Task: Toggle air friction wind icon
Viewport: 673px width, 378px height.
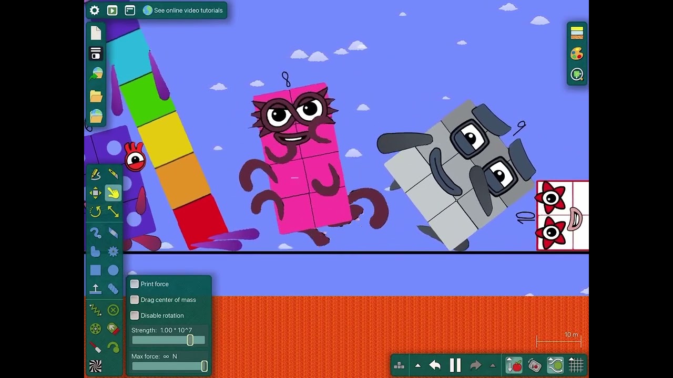Action: coord(555,365)
